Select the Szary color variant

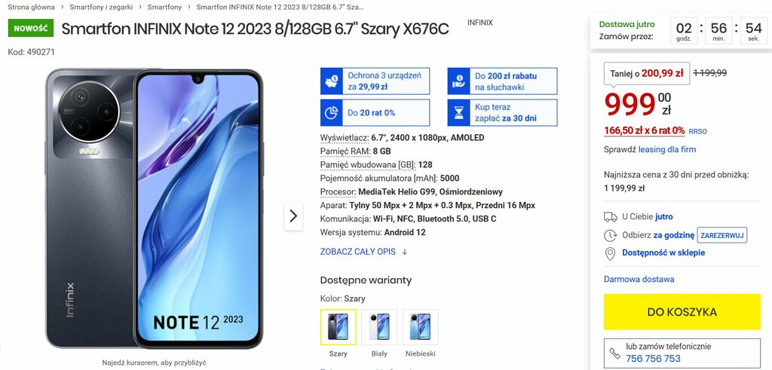point(339,327)
